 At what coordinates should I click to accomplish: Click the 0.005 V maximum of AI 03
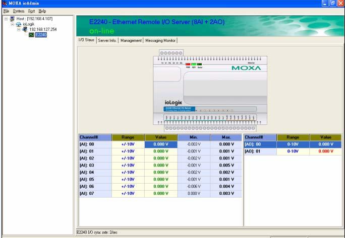point(226,166)
